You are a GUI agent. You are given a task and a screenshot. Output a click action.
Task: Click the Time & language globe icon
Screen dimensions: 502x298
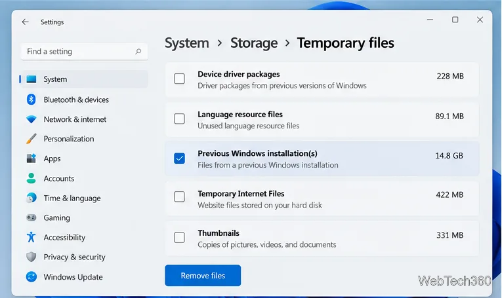tap(31, 198)
